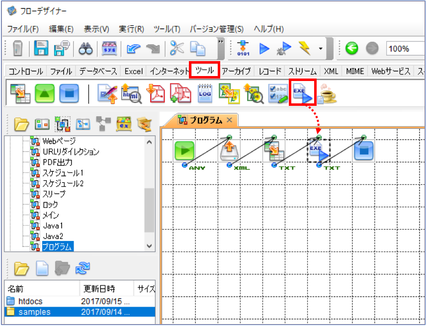Click the blue refresh arrows icon

click(x=83, y=267)
